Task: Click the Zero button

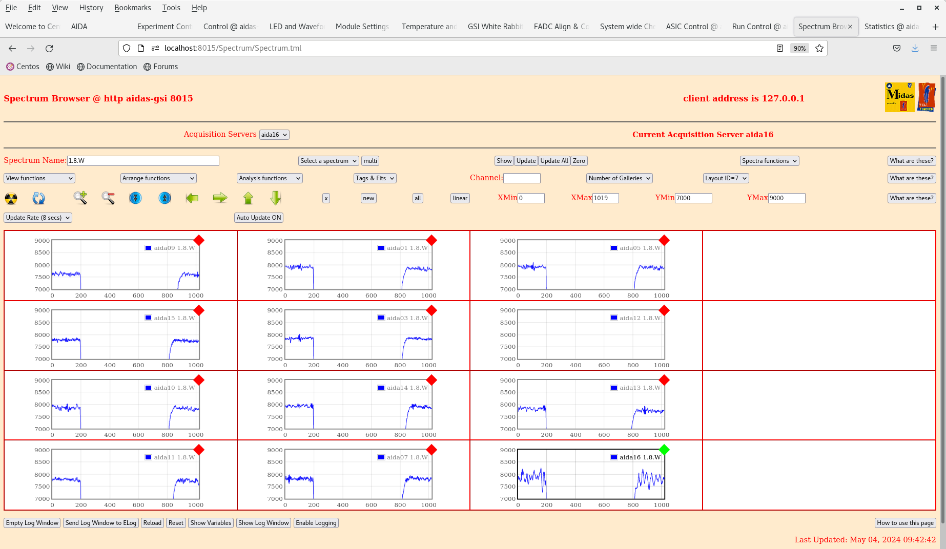Action: coord(579,161)
